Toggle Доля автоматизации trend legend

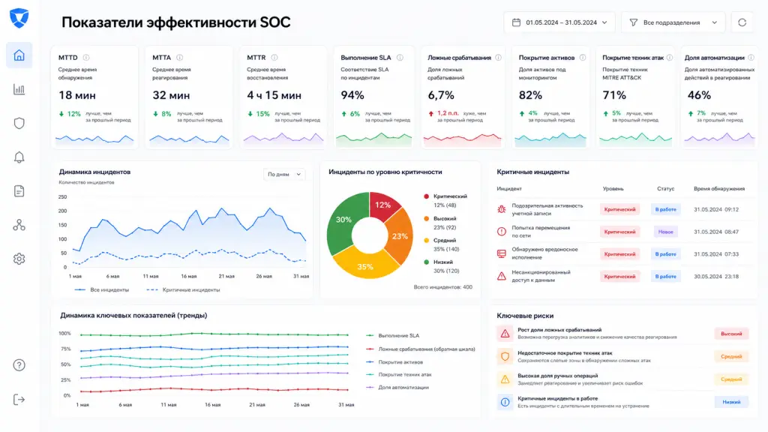[x=397, y=388]
